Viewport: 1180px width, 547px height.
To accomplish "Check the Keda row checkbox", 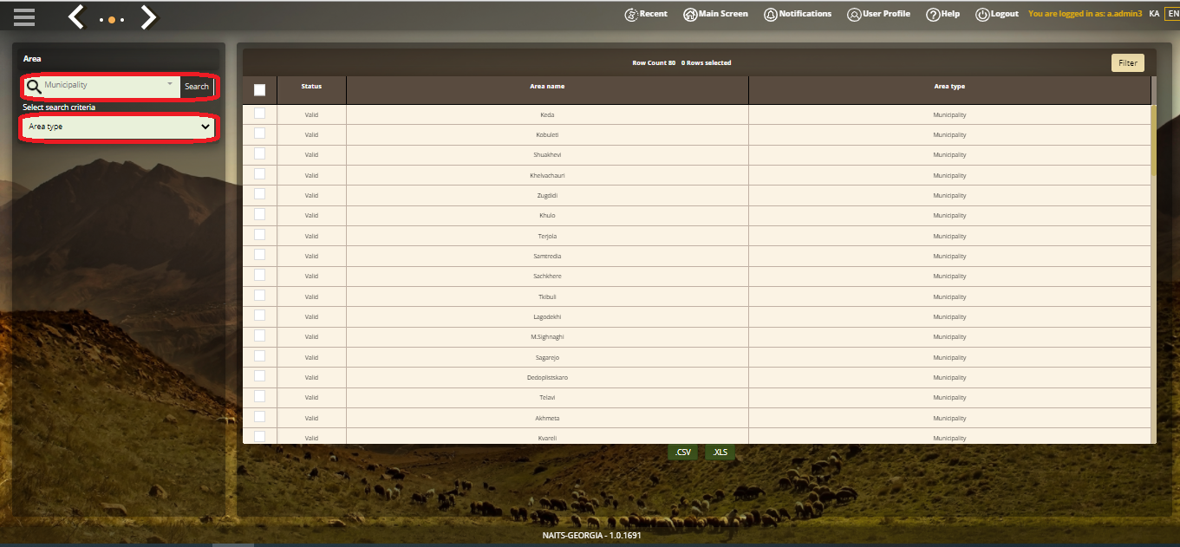I will [x=259, y=114].
